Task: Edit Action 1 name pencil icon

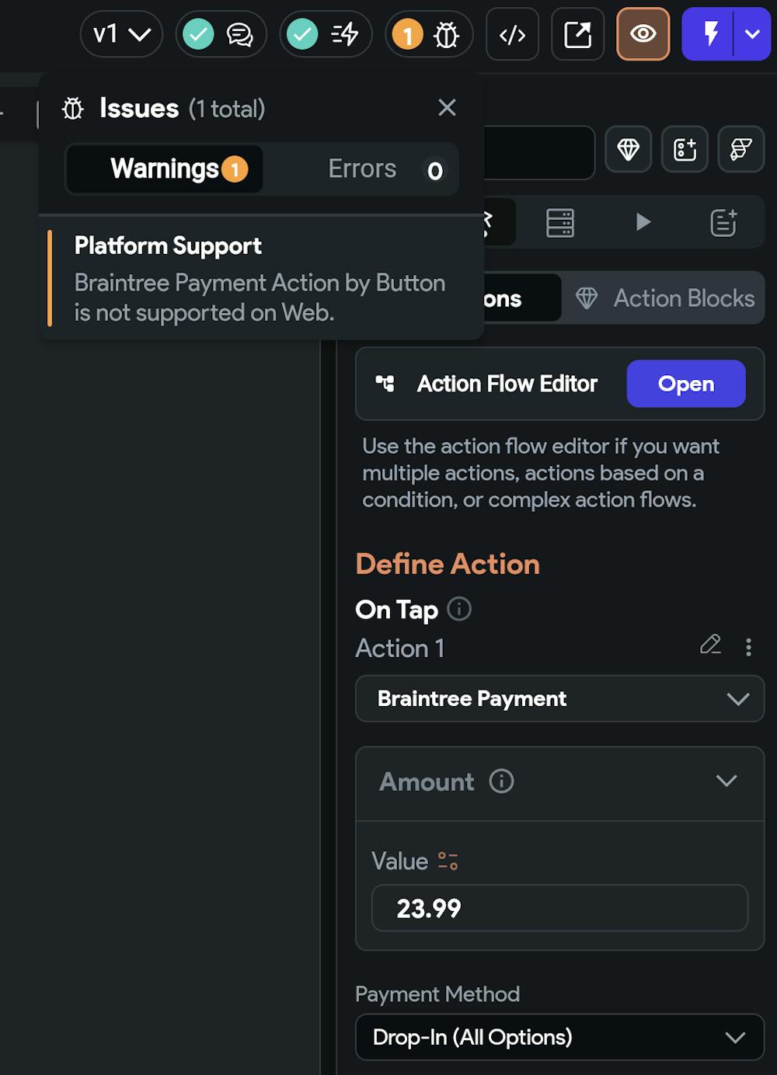Action: [x=710, y=645]
